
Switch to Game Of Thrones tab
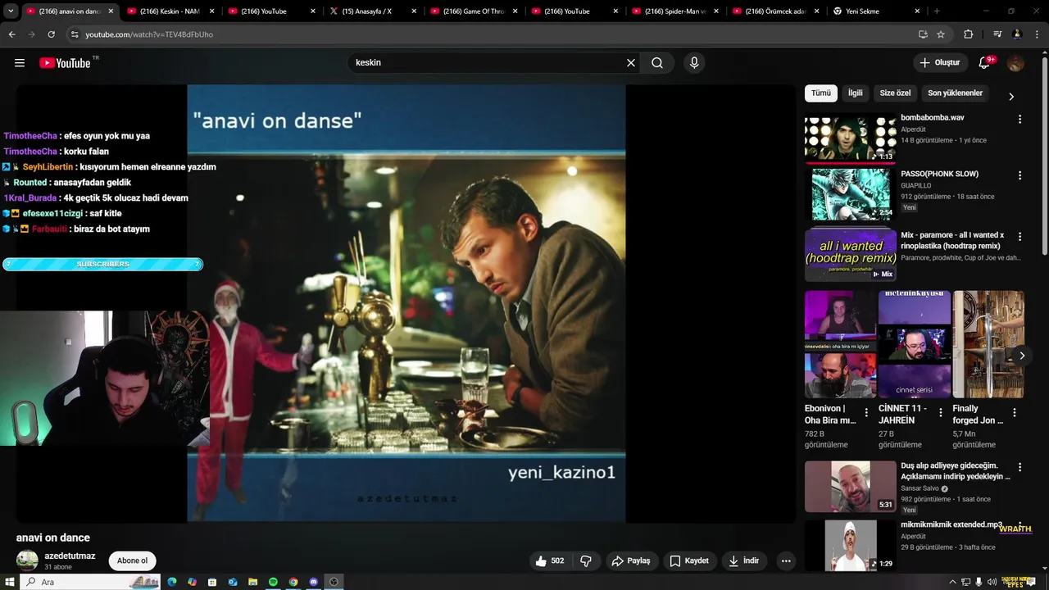[473, 11]
